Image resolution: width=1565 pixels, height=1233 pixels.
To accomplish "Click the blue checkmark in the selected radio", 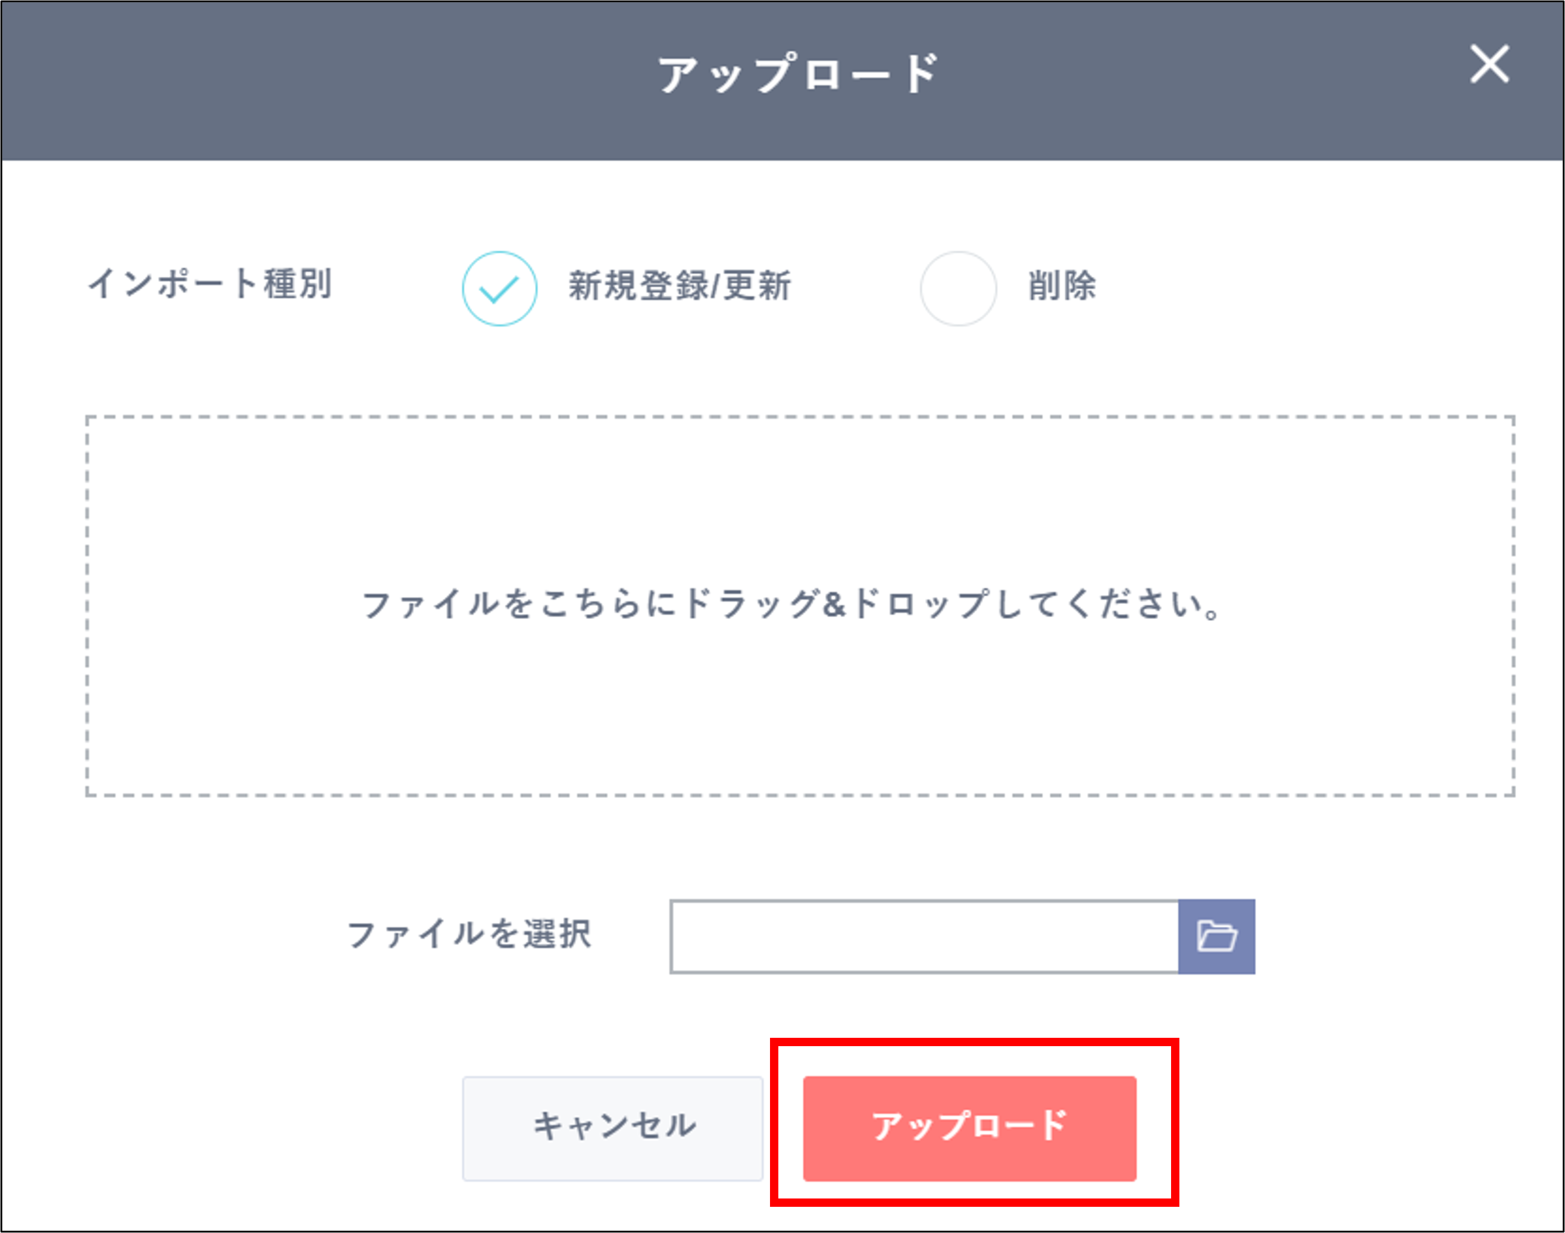I will click(499, 289).
